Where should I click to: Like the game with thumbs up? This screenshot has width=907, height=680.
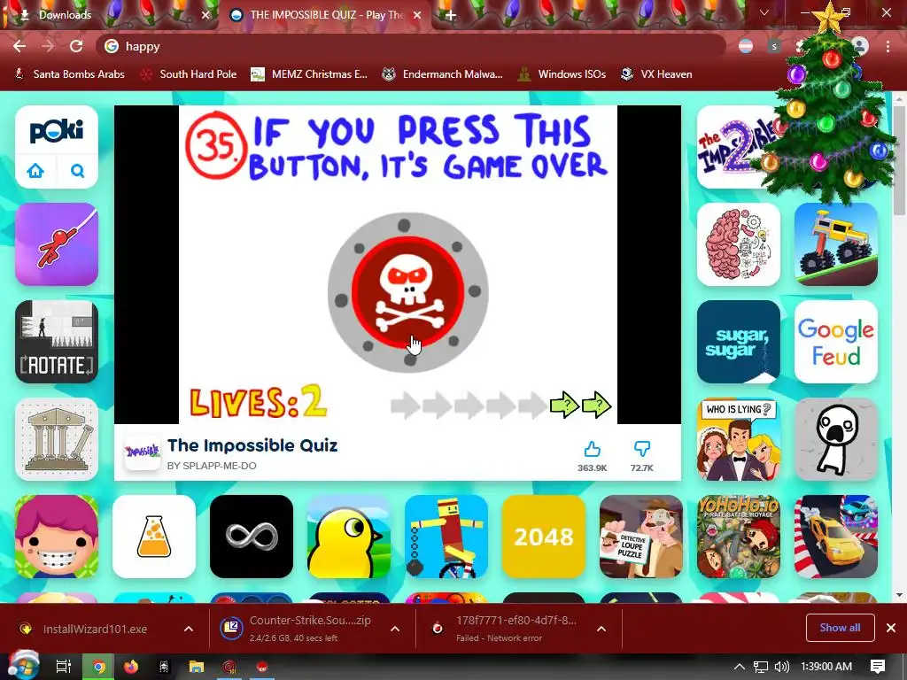pyautogui.click(x=592, y=449)
